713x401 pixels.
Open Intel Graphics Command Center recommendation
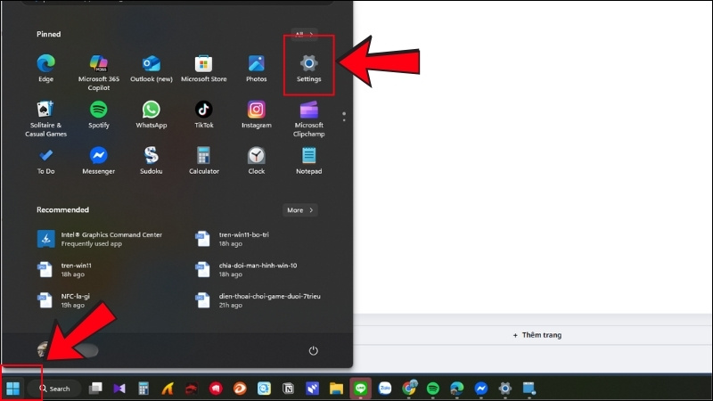pyautogui.click(x=100, y=239)
